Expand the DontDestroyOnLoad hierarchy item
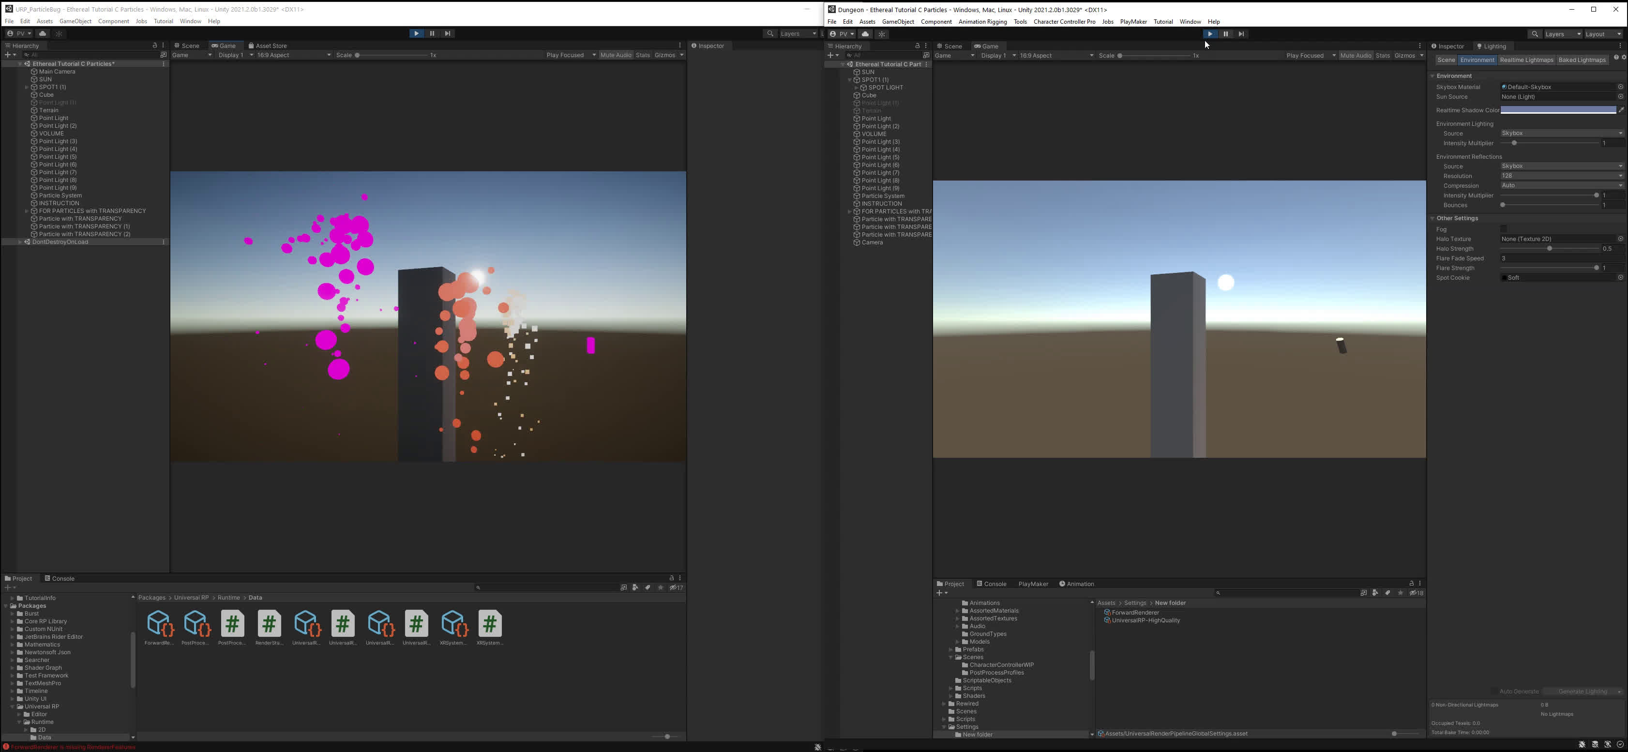The height and width of the screenshot is (752, 1628). pyautogui.click(x=20, y=242)
